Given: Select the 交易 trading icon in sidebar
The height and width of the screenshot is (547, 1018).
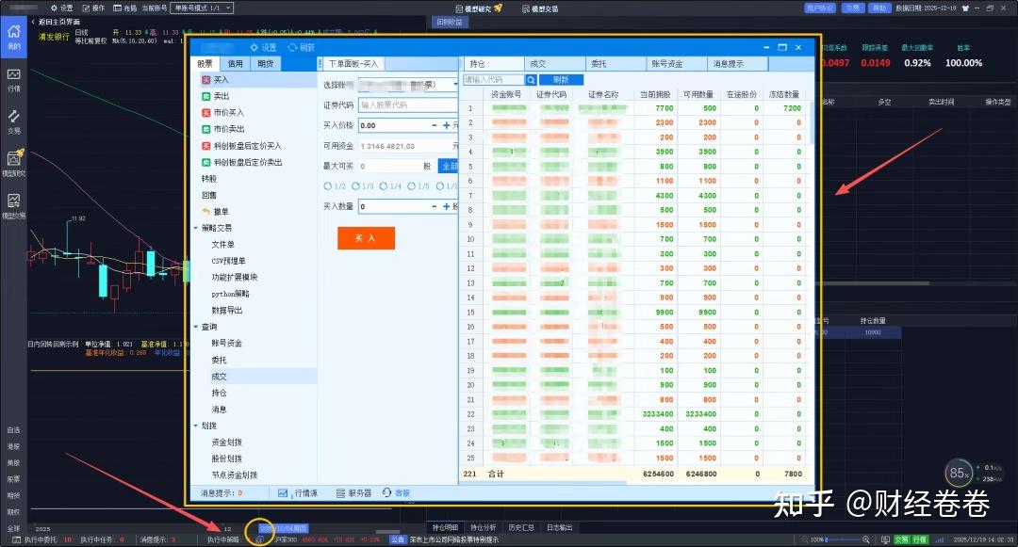Looking at the screenshot, I should point(14,118).
